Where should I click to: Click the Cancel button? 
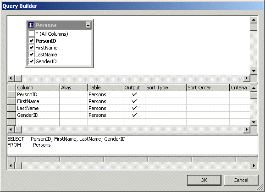click(241, 180)
